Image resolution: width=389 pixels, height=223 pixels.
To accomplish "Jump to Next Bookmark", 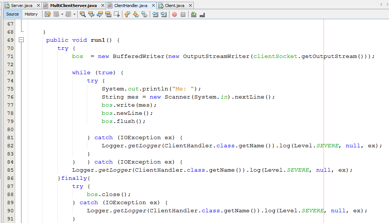I will 136,14.
